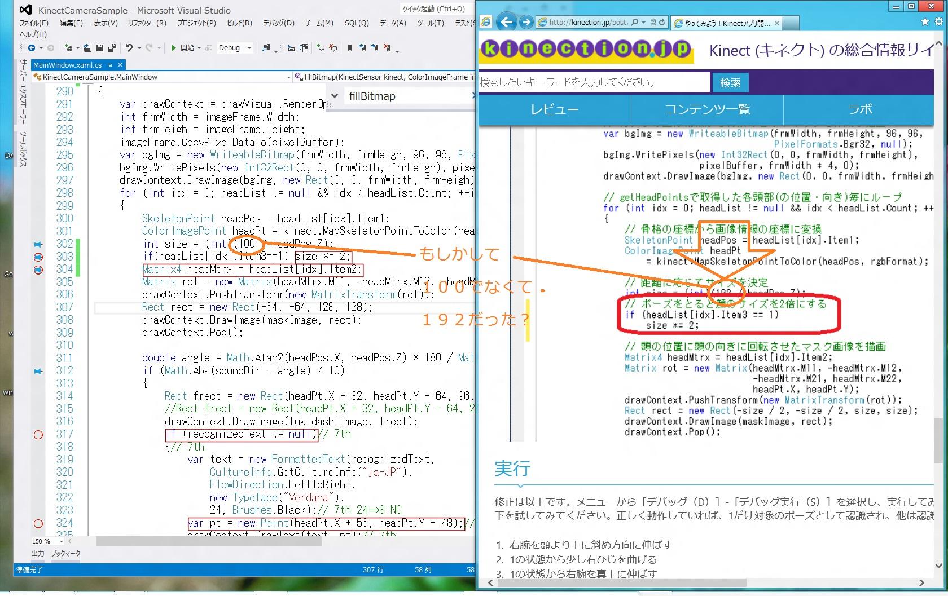
Task: Undo the last edit with the toolbar arrow
Action: click(x=129, y=48)
